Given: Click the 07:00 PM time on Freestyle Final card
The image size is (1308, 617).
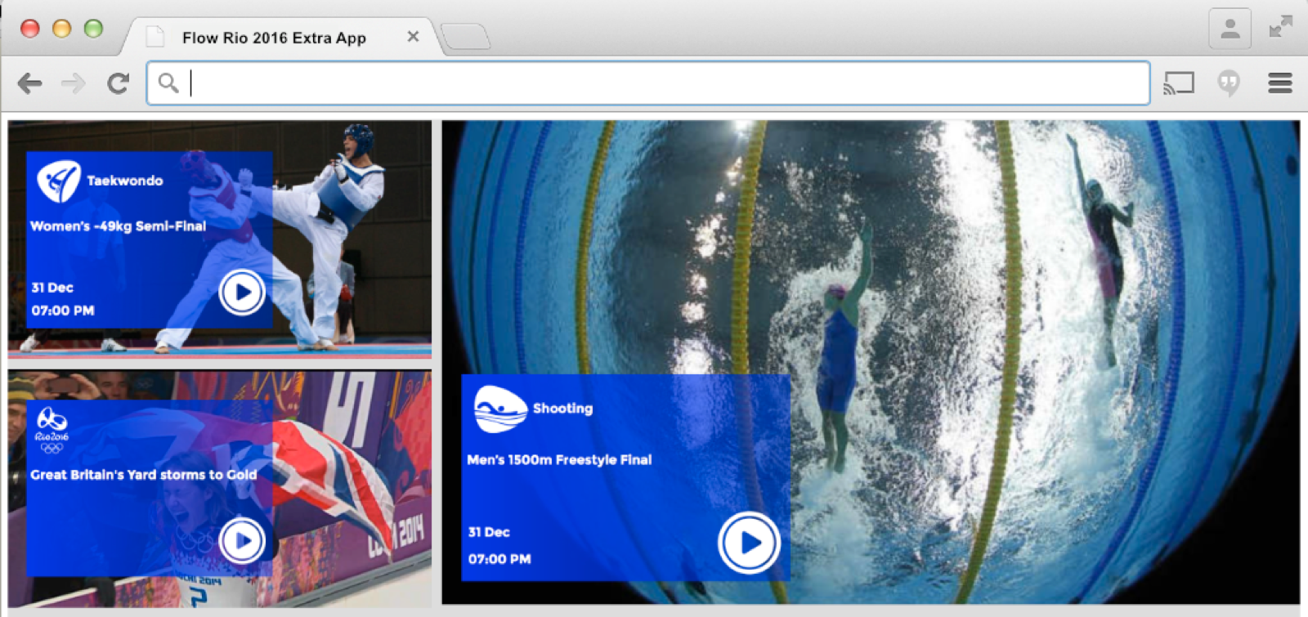Looking at the screenshot, I should (x=499, y=559).
